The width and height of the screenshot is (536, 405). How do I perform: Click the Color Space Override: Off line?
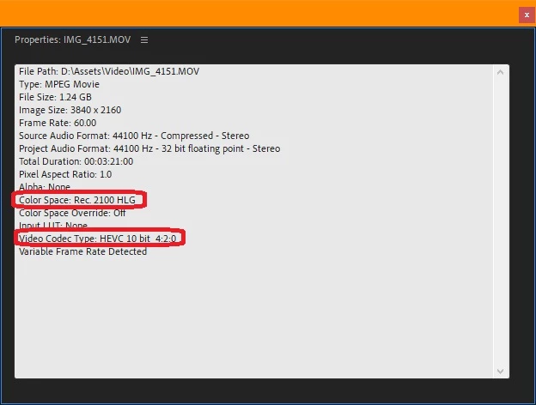point(72,213)
